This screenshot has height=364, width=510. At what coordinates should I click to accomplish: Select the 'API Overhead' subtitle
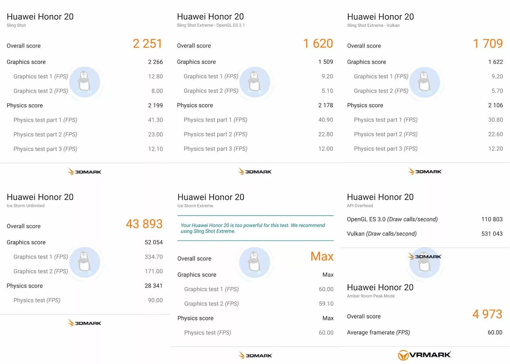(x=360, y=206)
